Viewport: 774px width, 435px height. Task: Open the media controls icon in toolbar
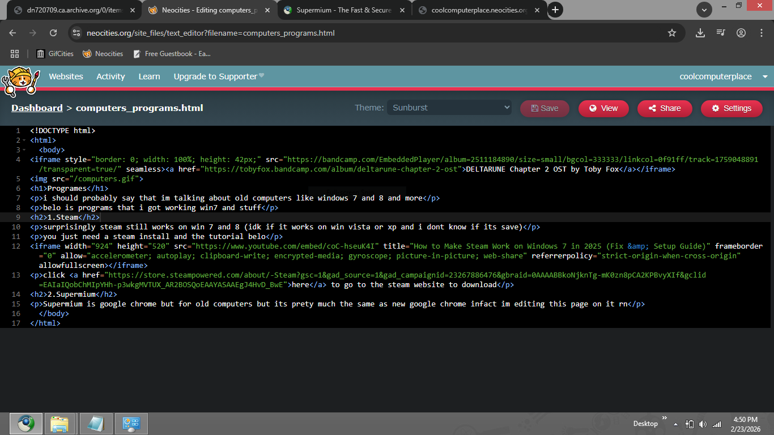(721, 33)
